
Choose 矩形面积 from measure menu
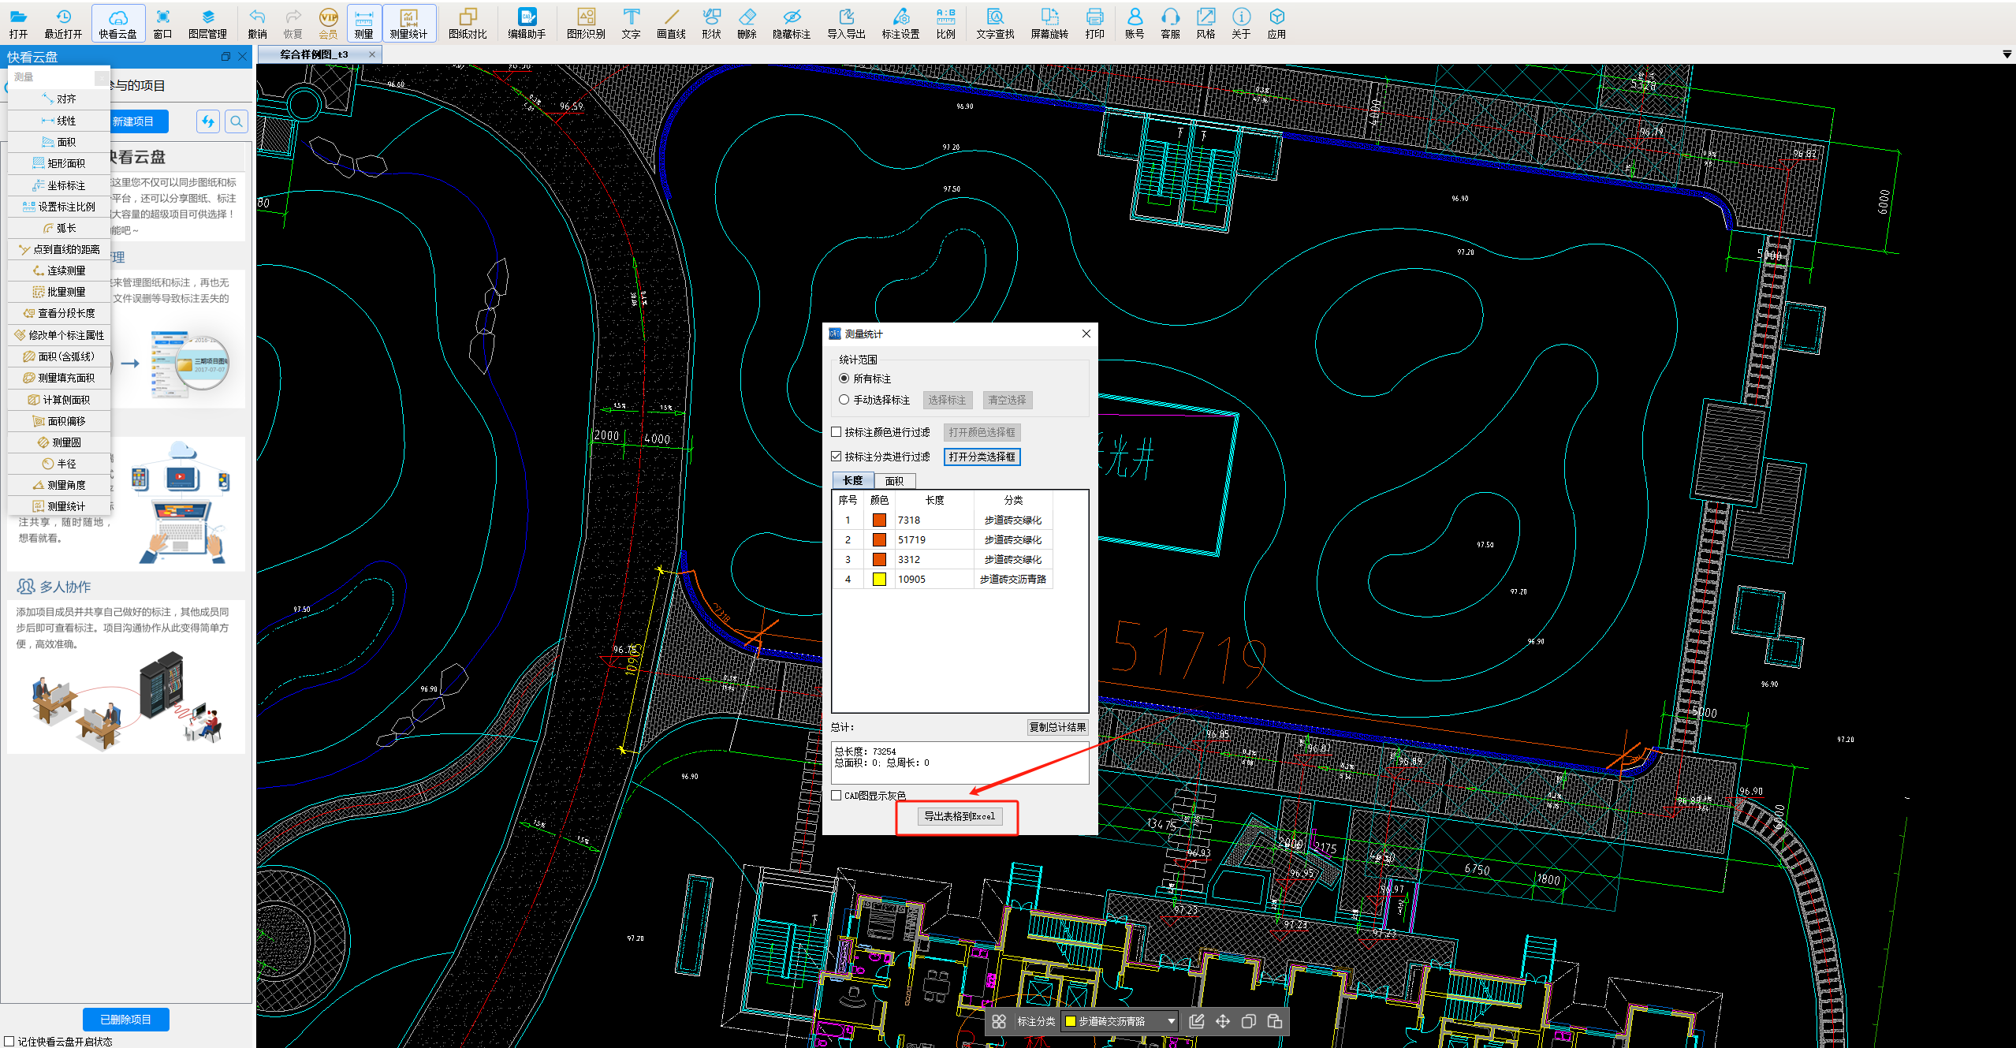tap(59, 163)
